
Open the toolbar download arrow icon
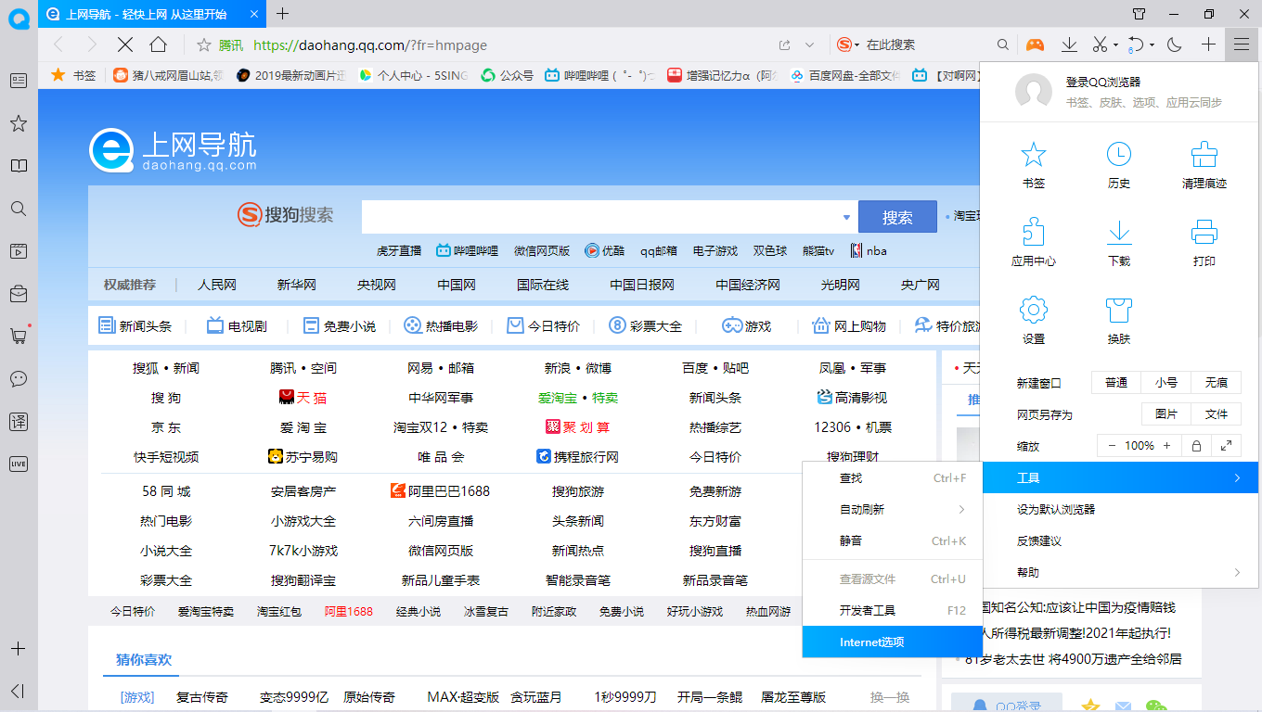click(x=1069, y=44)
